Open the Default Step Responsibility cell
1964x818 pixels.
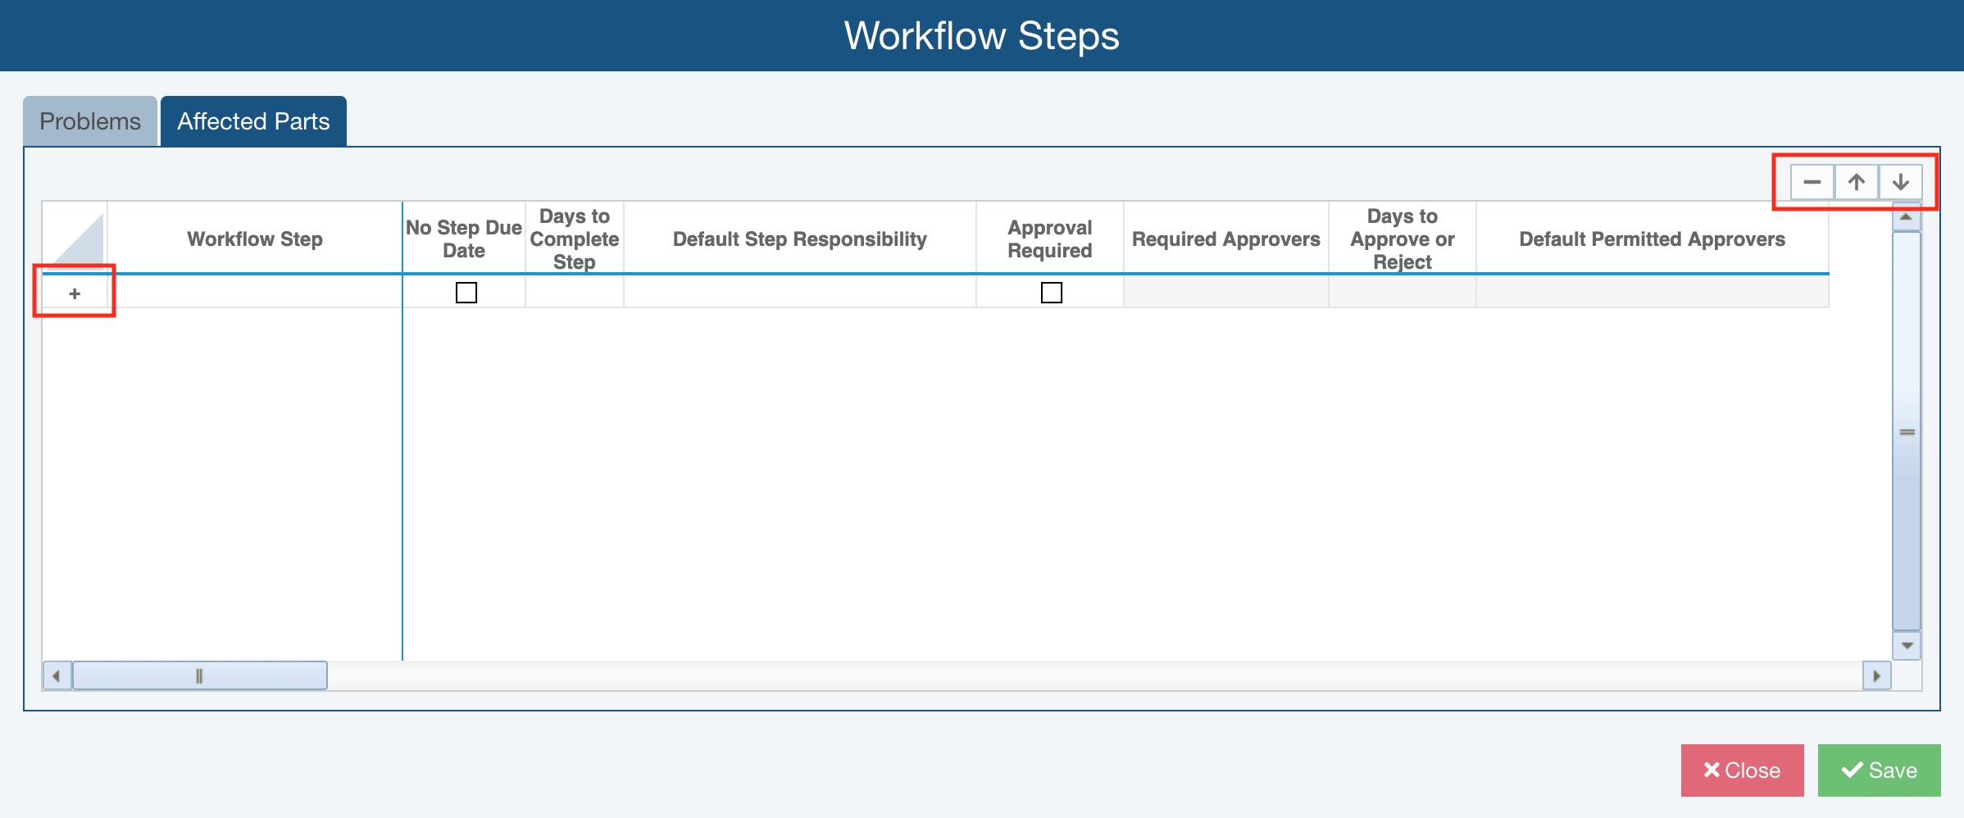[x=799, y=293]
